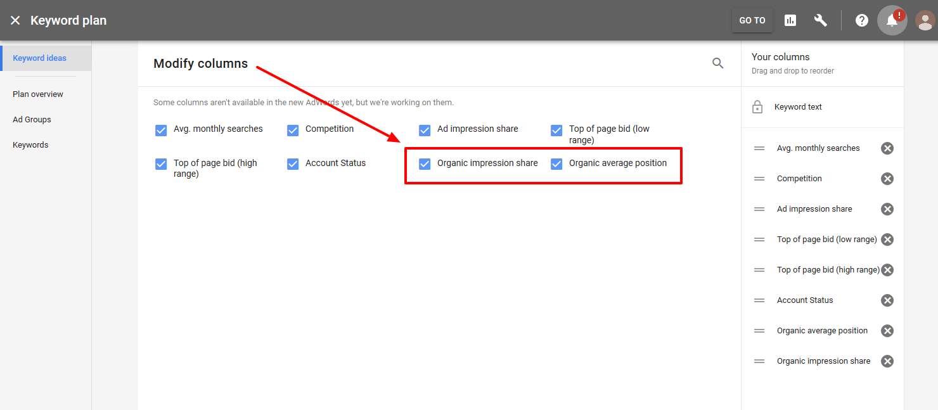Open the notifications bell
Screen dimensions: 938x410
point(892,21)
